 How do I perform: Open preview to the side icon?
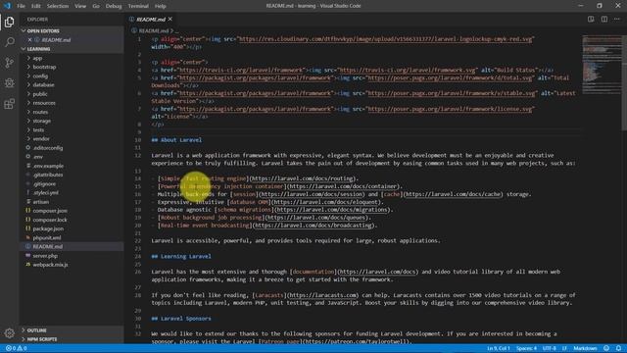591,19
